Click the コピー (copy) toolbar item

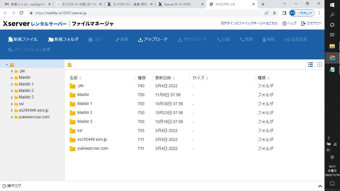coord(97,39)
